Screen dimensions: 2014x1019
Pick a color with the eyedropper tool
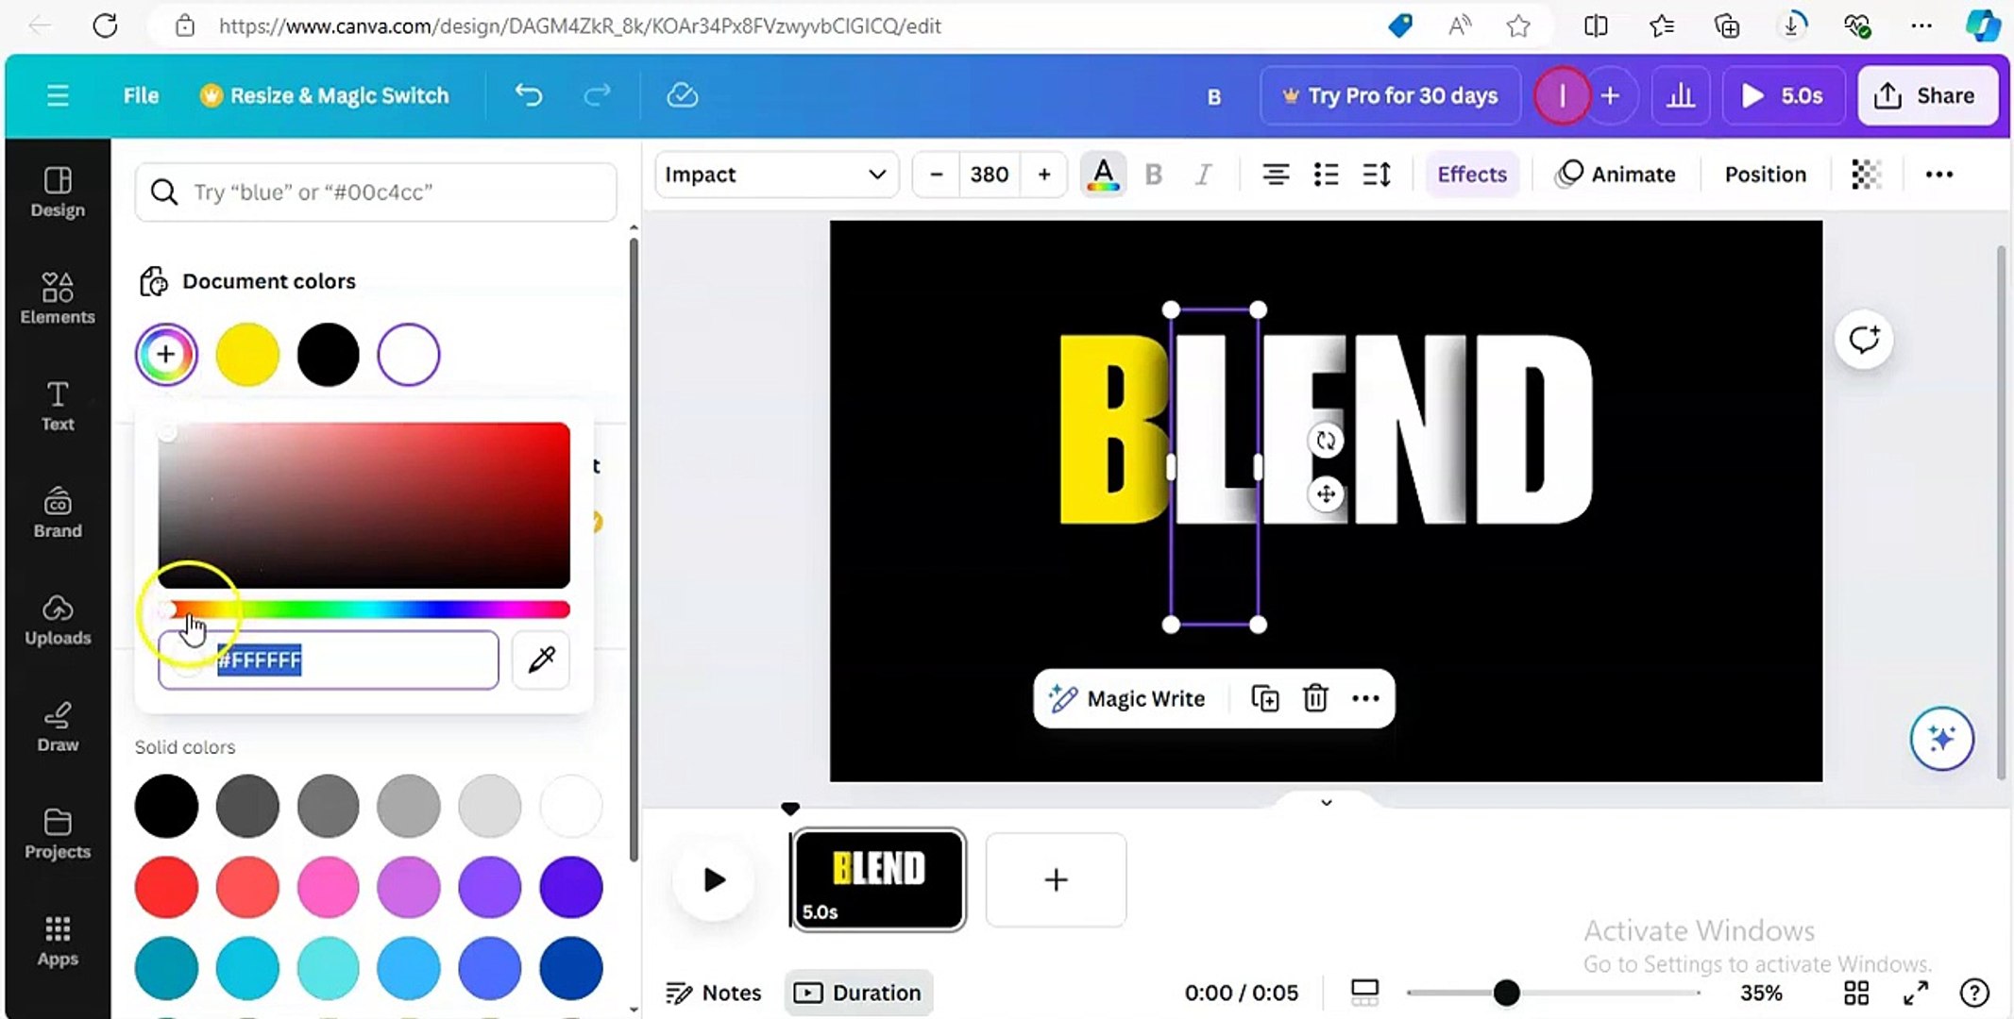(540, 660)
